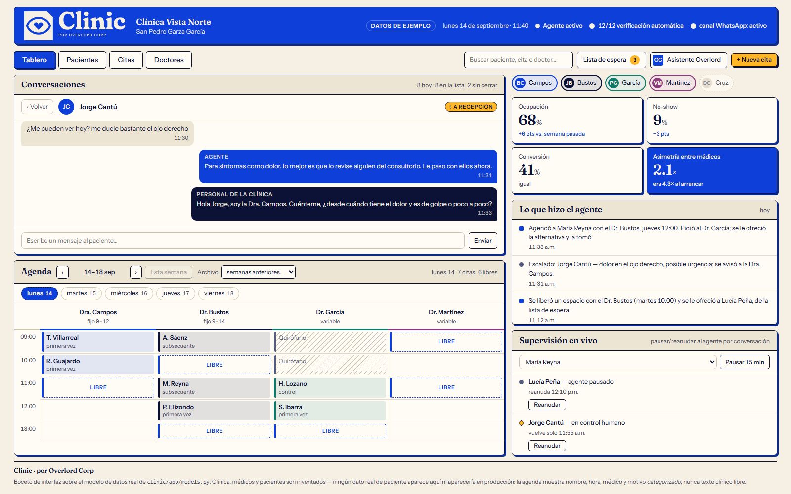Viewport: 791px width, 494px height.
Task: Toggle Dr. Cruz doctor filter chip
Action: 716,83
